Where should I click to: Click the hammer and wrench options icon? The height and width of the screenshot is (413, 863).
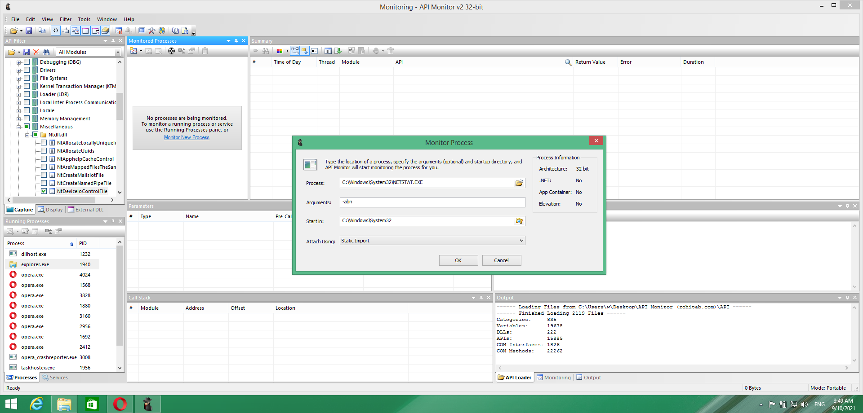point(152,31)
